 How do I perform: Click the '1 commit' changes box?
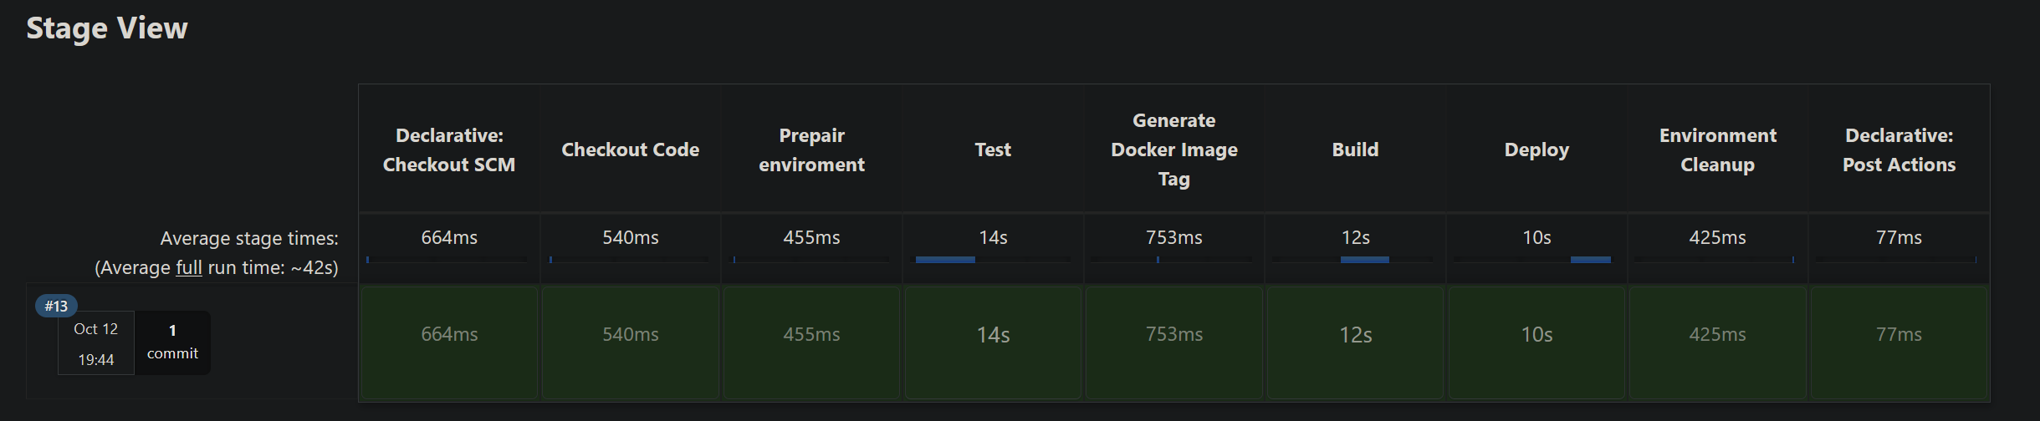point(172,342)
